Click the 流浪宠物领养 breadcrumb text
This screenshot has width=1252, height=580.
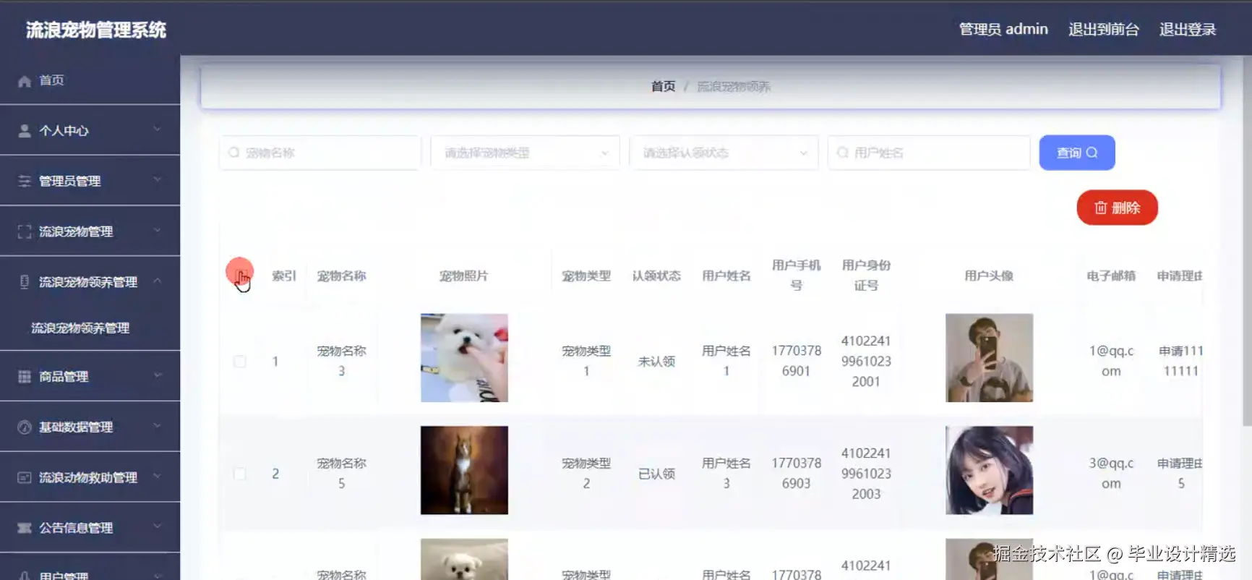click(x=734, y=87)
